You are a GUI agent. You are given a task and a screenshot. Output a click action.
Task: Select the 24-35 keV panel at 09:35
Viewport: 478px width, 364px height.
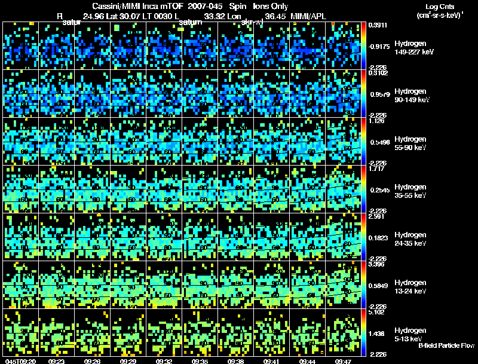pyautogui.click(x=200, y=237)
